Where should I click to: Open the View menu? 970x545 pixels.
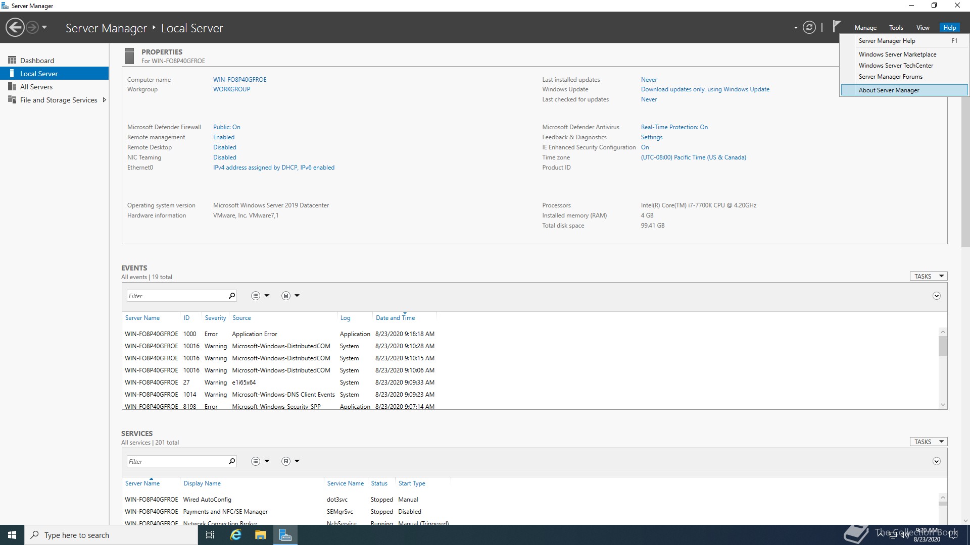tap(923, 28)
